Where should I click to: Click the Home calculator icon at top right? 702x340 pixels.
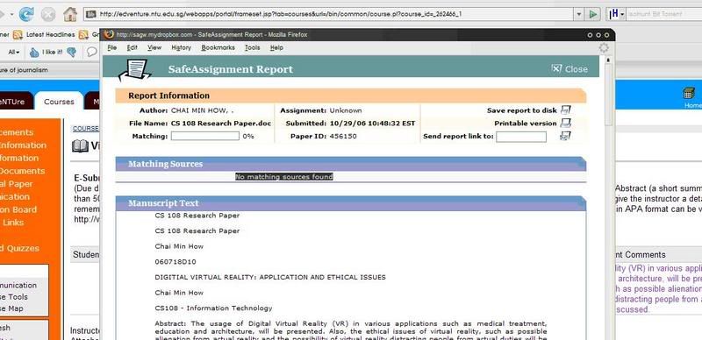[689, 93]
